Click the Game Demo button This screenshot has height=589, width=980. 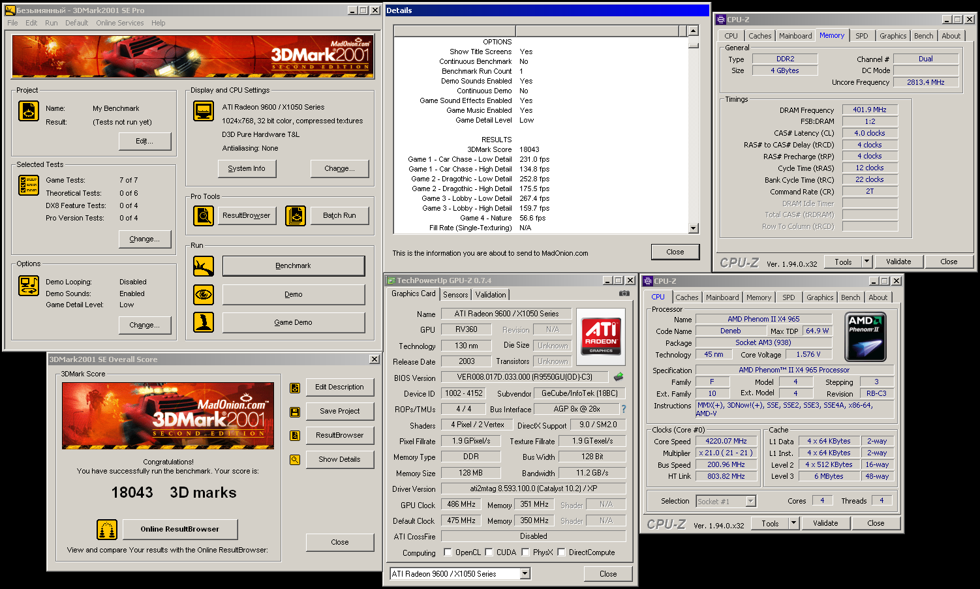(294, 322)
